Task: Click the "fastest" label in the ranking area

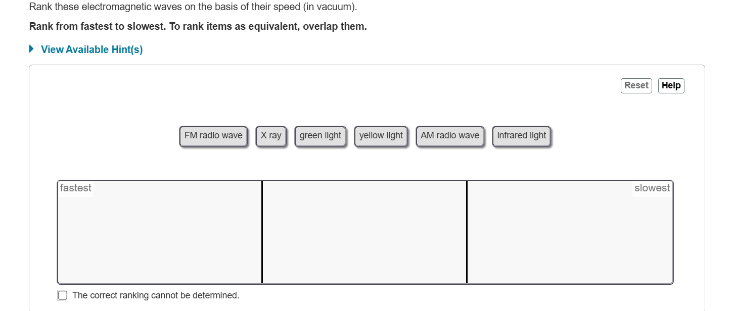Action: (x=76, y=188)
